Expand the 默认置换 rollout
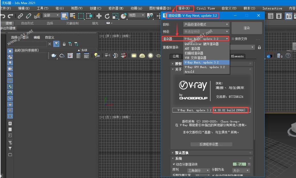The width and height of the screenshot is (296, 178). 182,153
